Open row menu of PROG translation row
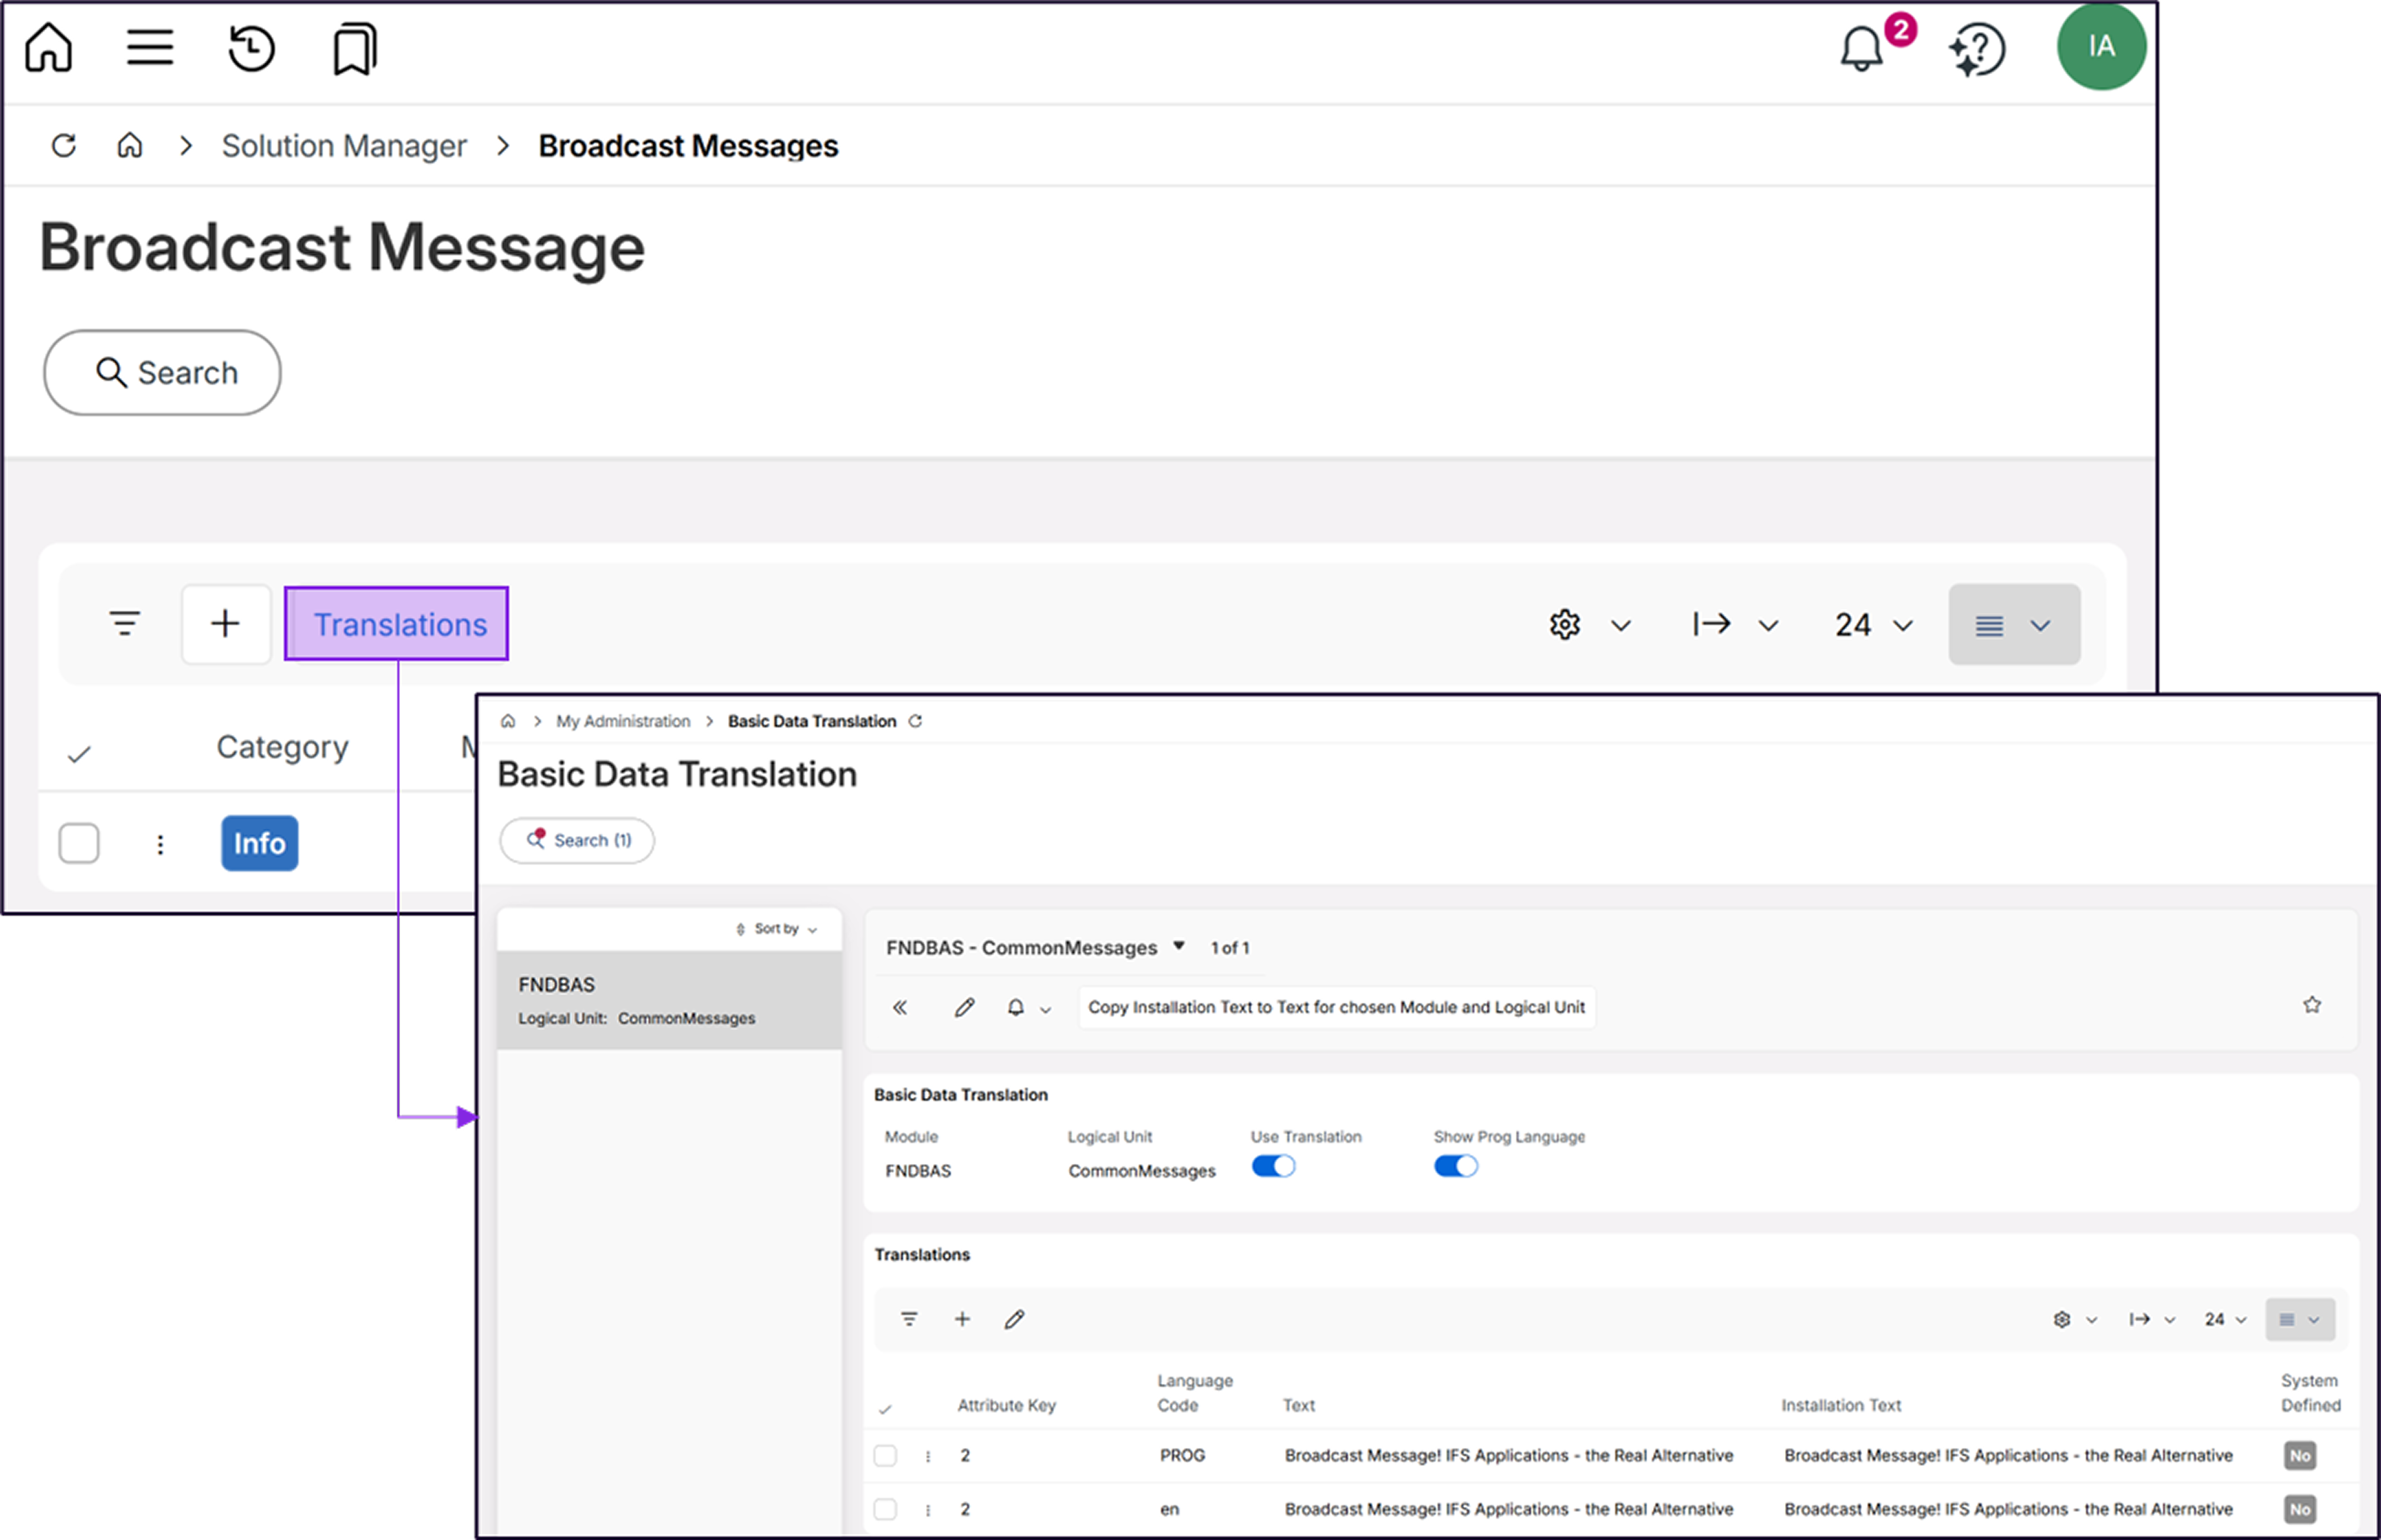This screenshot has width=2381, height=1540. tap(928, 1457)
